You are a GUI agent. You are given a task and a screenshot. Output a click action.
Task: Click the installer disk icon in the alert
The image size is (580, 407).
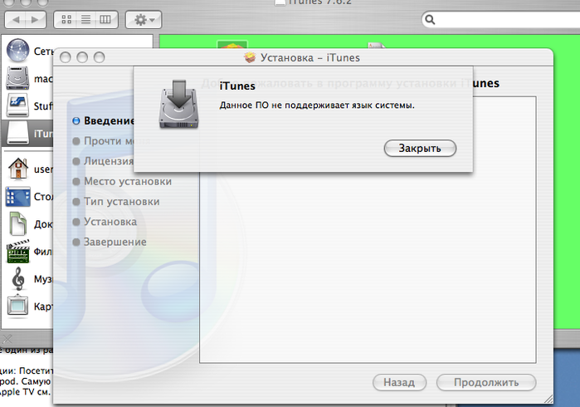(179, 105)
